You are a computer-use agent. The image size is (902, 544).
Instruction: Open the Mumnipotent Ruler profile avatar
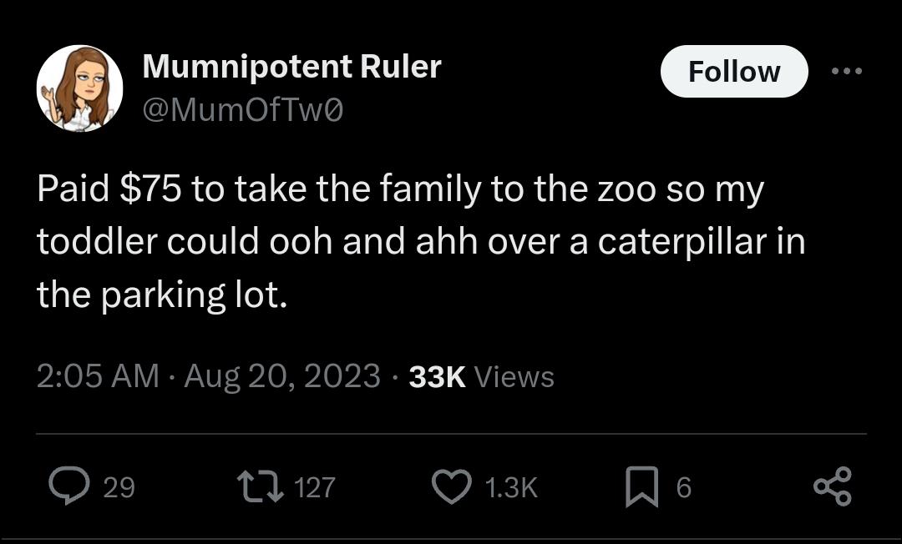tap(79, 88)
